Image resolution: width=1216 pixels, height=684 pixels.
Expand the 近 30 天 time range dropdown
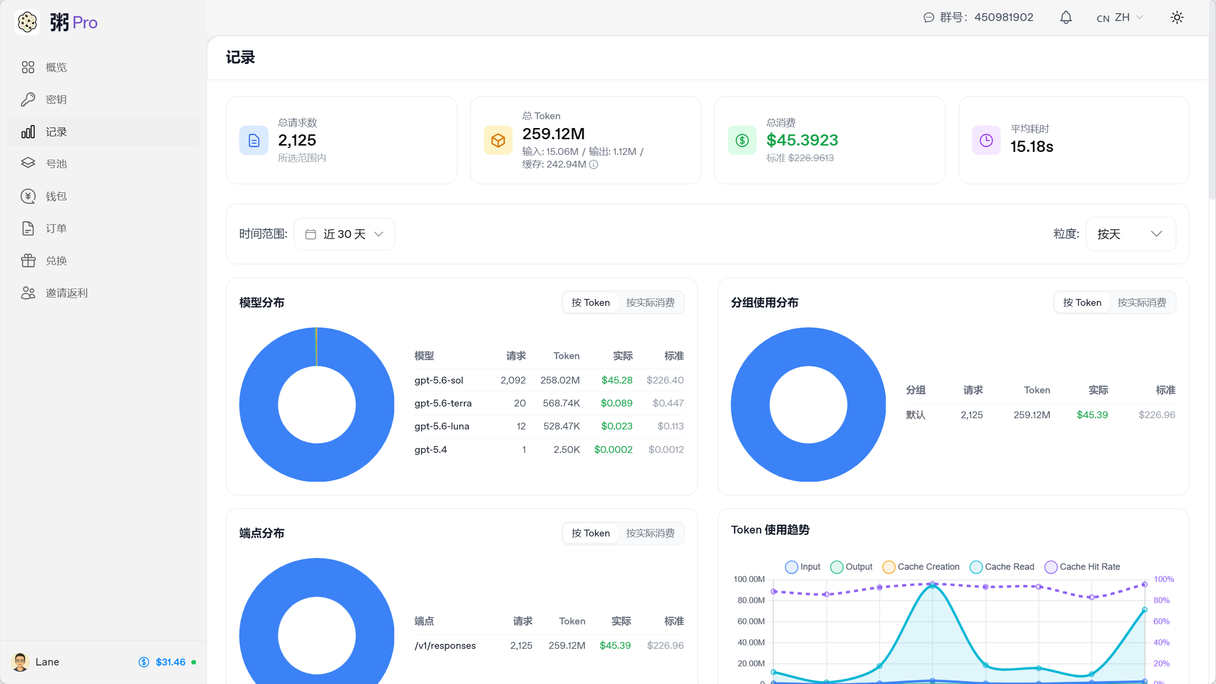pos(344,234)
